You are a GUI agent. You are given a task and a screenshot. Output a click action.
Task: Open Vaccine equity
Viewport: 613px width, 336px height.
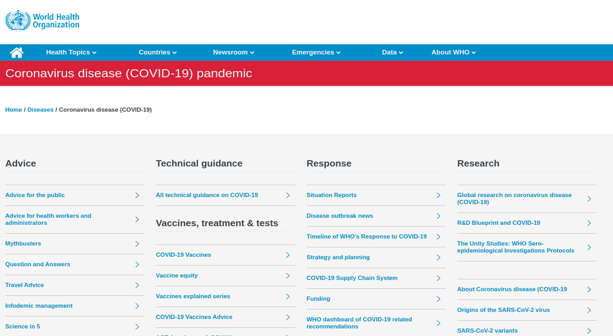coord(177,276)
